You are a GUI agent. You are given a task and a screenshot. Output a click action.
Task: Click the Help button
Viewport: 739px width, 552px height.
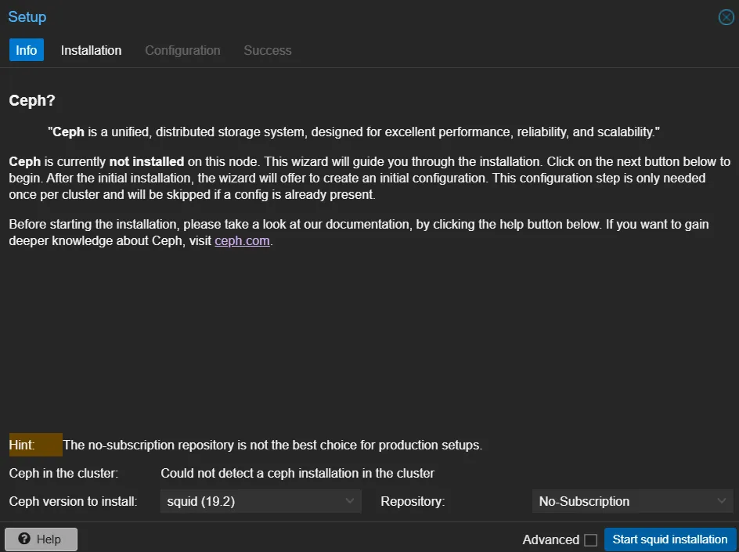(41, 539)
